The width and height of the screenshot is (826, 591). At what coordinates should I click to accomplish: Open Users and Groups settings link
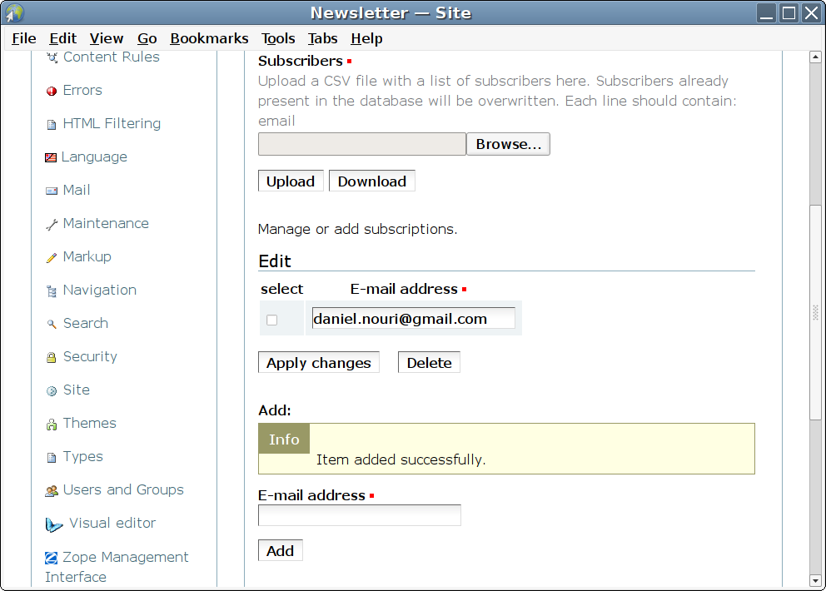tap(123, 489)
